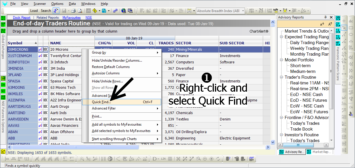Collapse the Expected Trading Range tree node

click(x=282, y=37)
